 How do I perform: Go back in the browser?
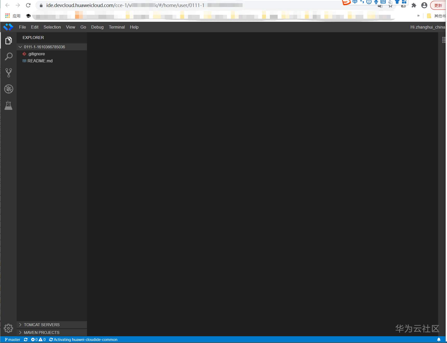click(8, 5)
